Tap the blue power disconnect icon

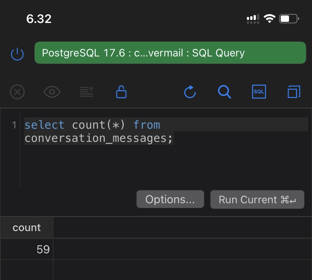tap(17, 54)
